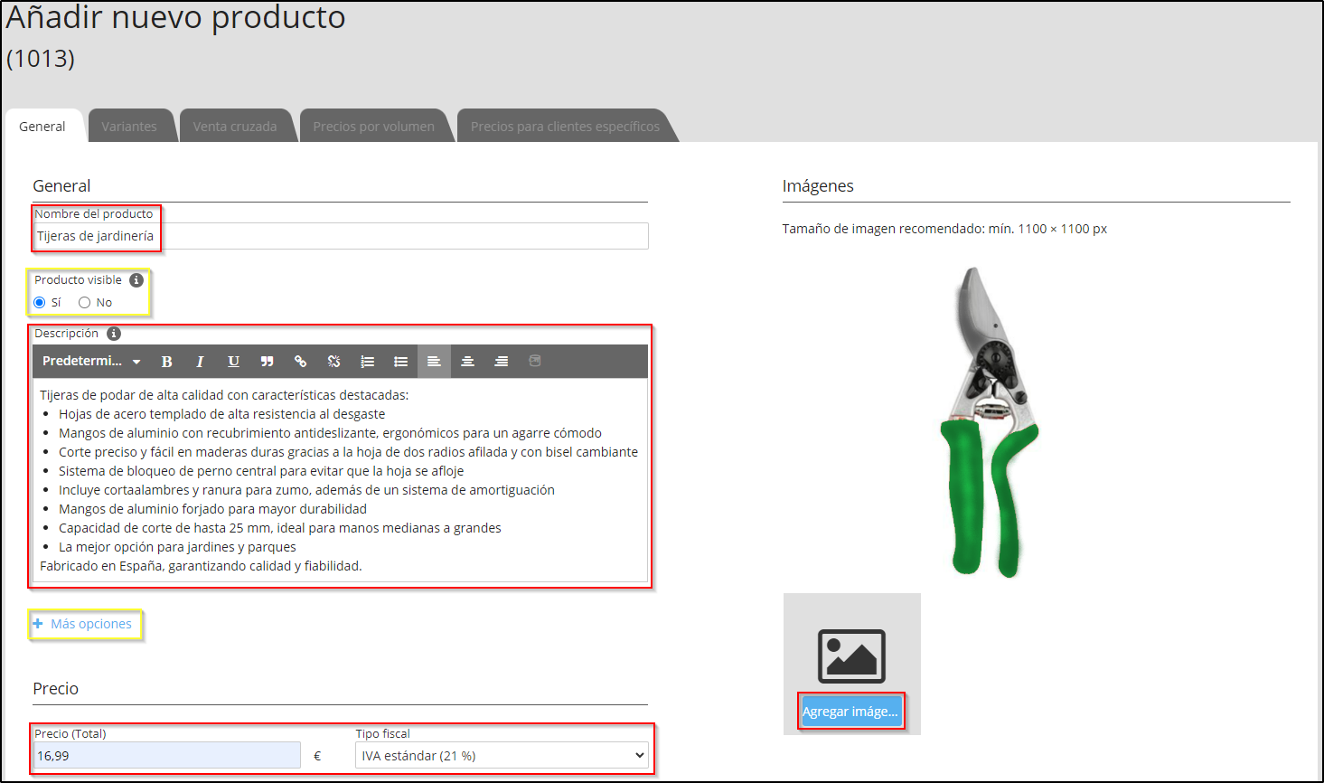1324x783 pixels.
Task: Center align the description text
Action: point(467,362)
